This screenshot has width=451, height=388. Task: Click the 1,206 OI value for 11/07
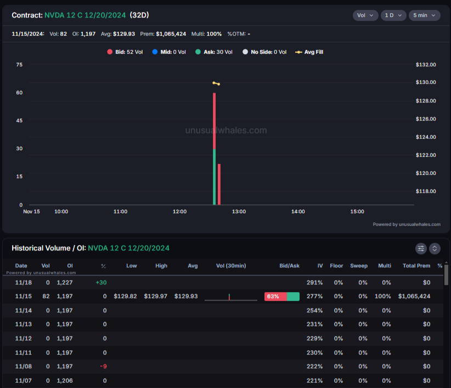coord(65,380)
